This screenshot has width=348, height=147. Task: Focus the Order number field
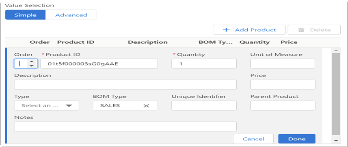tap(26, 63)
